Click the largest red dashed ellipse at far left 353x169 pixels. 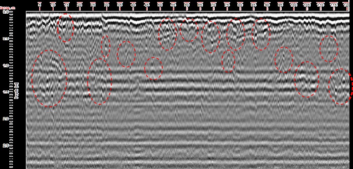[49, 78]
